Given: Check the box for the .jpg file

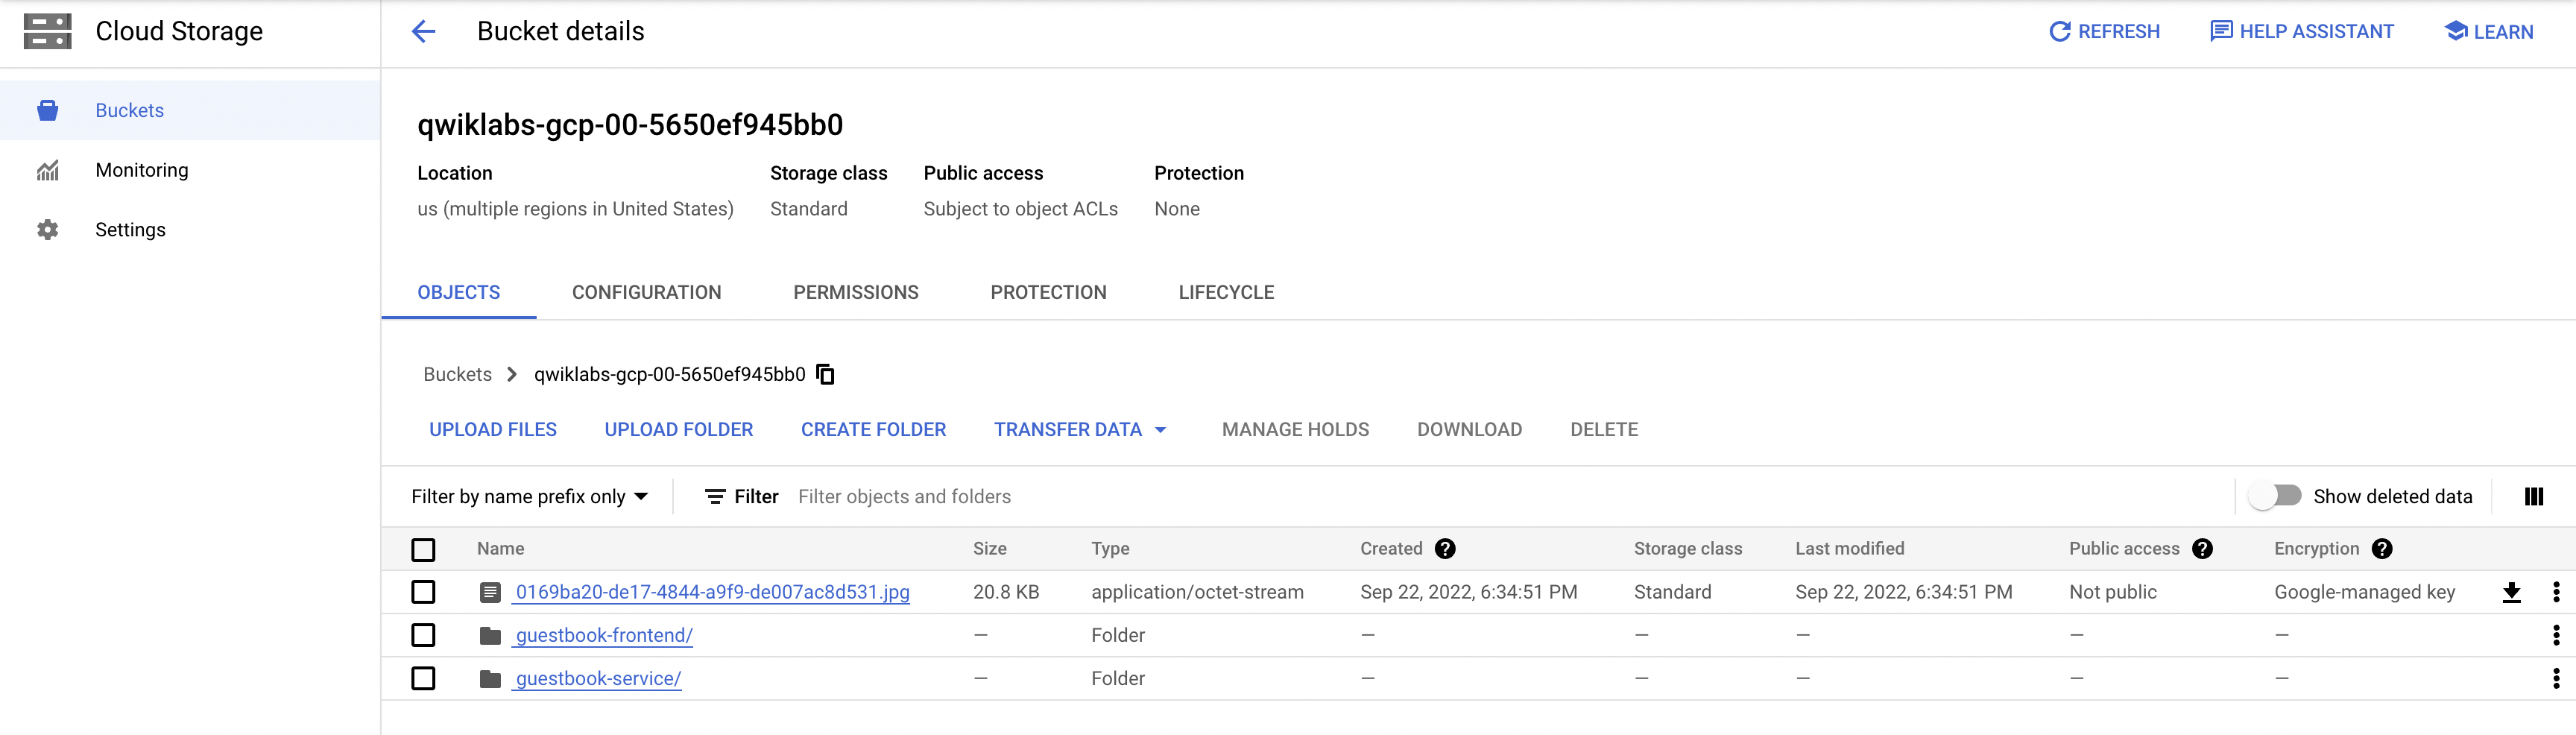Looking at the screenshot, I should (x=423, y=592).
